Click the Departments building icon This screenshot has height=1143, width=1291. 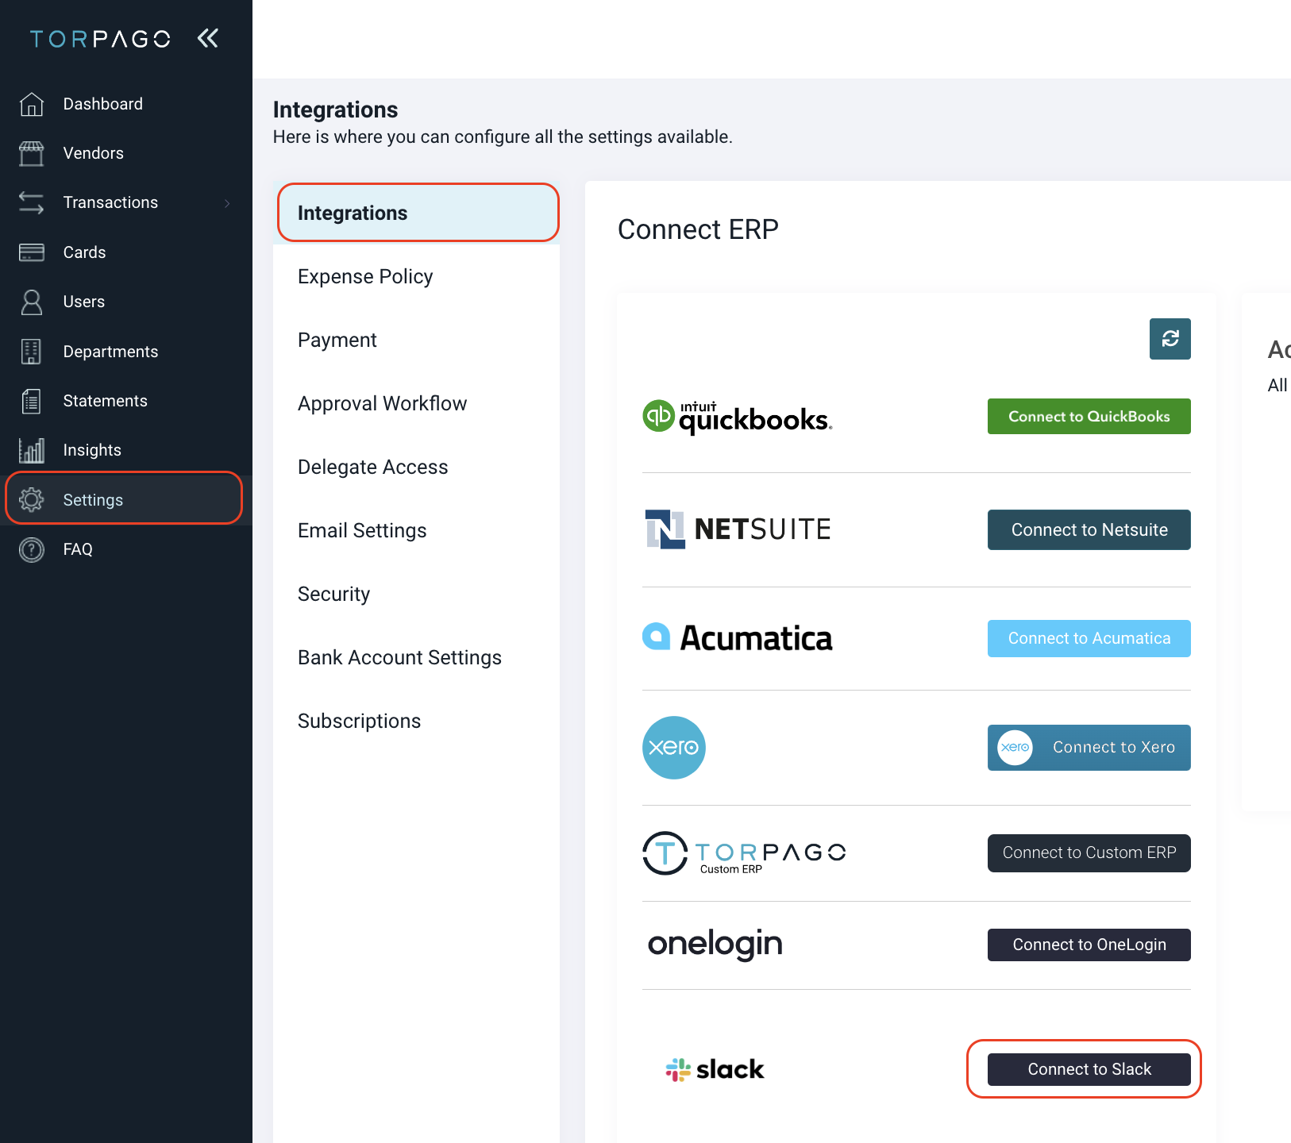(x=32, y=352)
